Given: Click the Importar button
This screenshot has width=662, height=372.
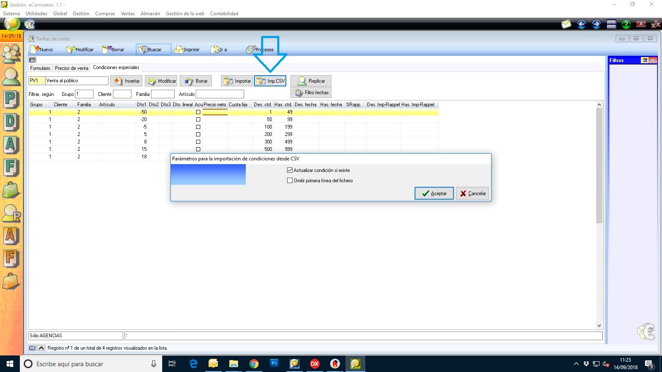Looking at the screenshot, I should coord(237,81).
